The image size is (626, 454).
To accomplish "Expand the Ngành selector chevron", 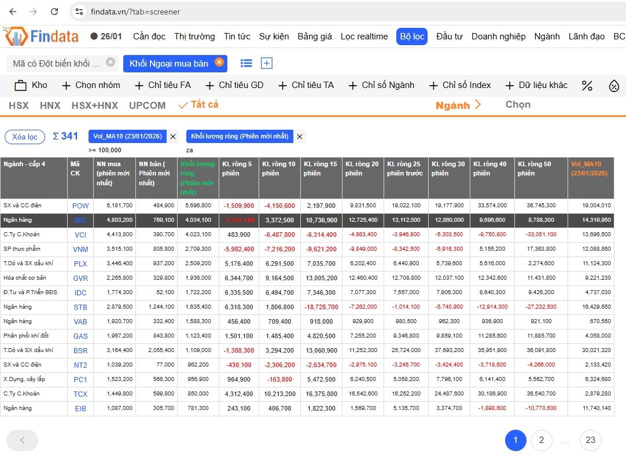I will click(477, 105).
